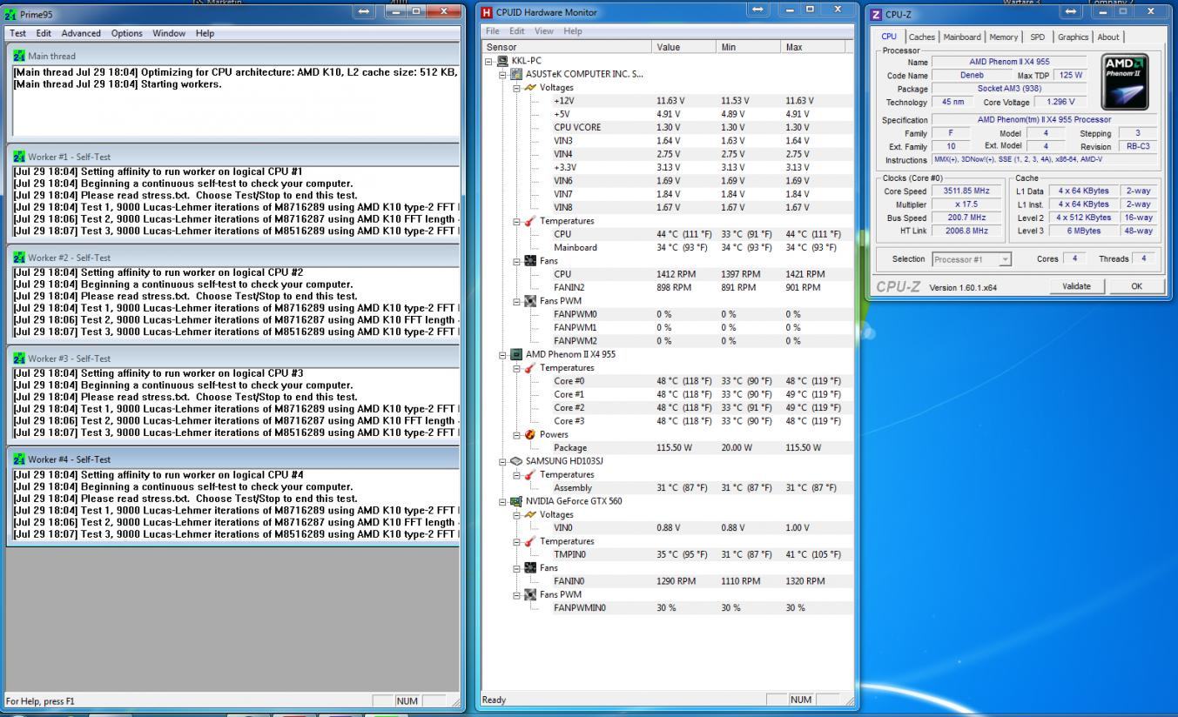Image resolution: width=1178 pixels, height=717 pixels.
Task: Click the Fans icon under ASUSTeK
Action: [x=530, y=261]
